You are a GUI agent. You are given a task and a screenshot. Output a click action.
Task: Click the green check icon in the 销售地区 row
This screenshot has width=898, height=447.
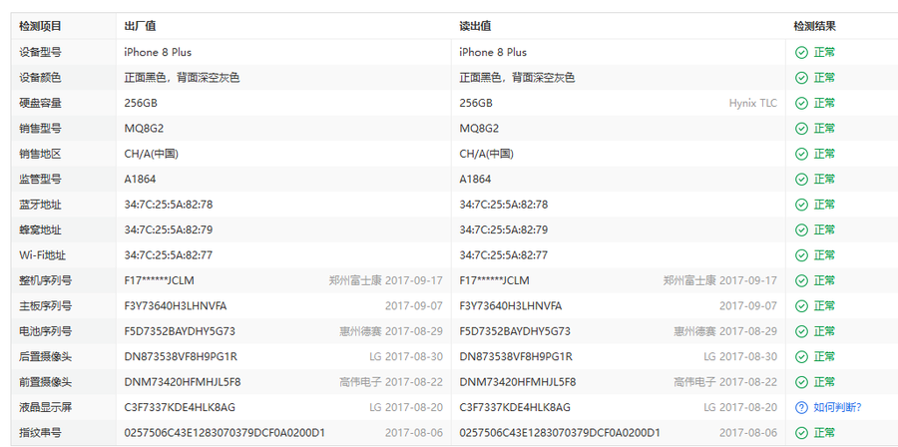tap(801, 154)
